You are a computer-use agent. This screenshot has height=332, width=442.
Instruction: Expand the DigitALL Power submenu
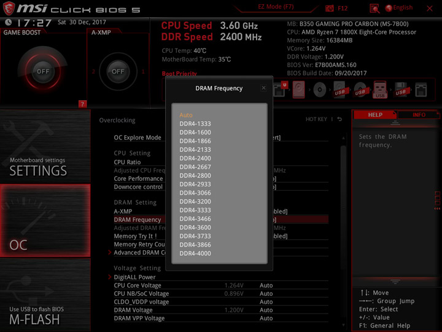tap(134, 277)
